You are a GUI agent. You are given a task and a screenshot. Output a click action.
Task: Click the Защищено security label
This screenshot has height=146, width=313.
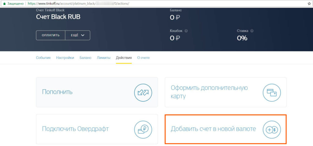coord(16,4)
